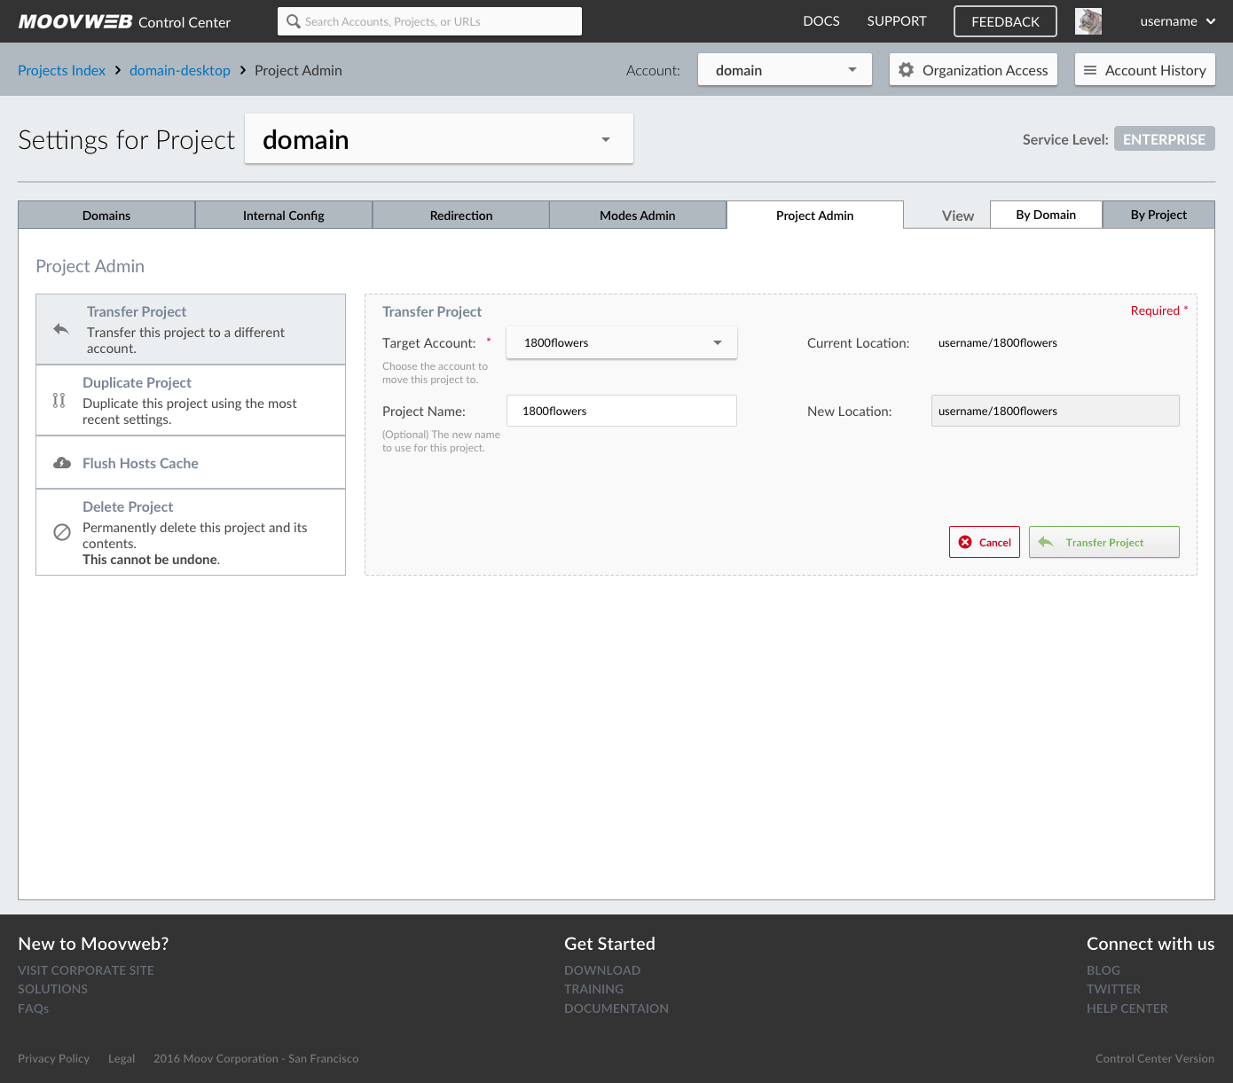Screen dimensions: 1233x1083
Task: Click the green Transfer Project button
Action: pyautogui.click(x=1104, y=542)
